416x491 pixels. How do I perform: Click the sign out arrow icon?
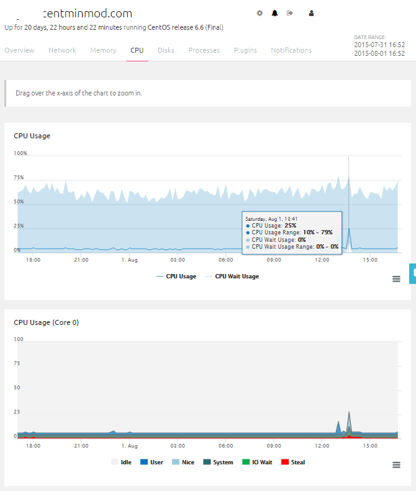point(289,13)
